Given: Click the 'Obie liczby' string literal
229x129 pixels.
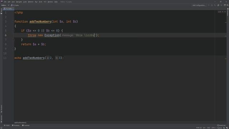Looking at the screenshot, I should coord(85,35).
